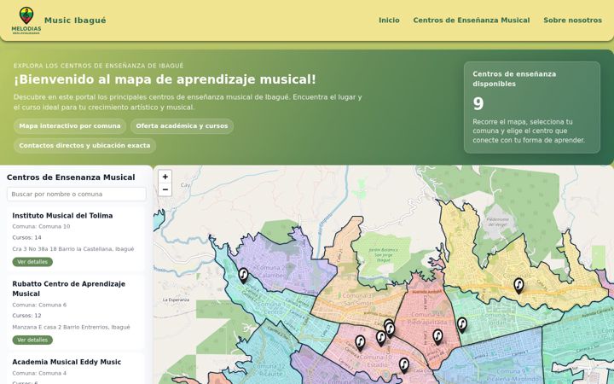Open Centros de Enseñanza Musical menu item
Image resolution: width=614 pixels, height=384 pixels.
tap(471, 20)
